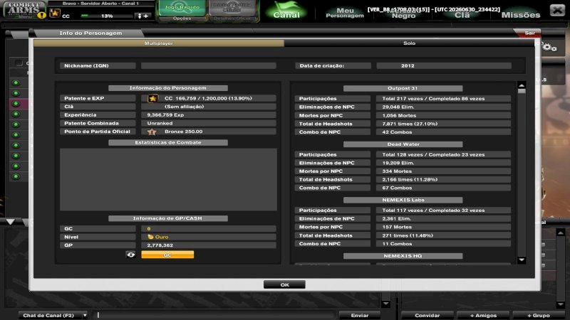Click the stats panel scrollbar thumb
The width and height of the screenshot is (570, 320).
(522, 92)
